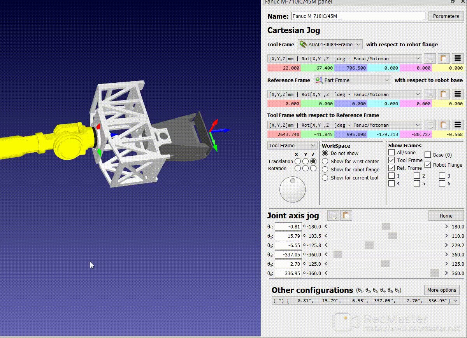Viewport: 467px width, 338px height.
Task: Open the ADA01-0089-Frame tool frame dropdown
Action: pos(330,44)
